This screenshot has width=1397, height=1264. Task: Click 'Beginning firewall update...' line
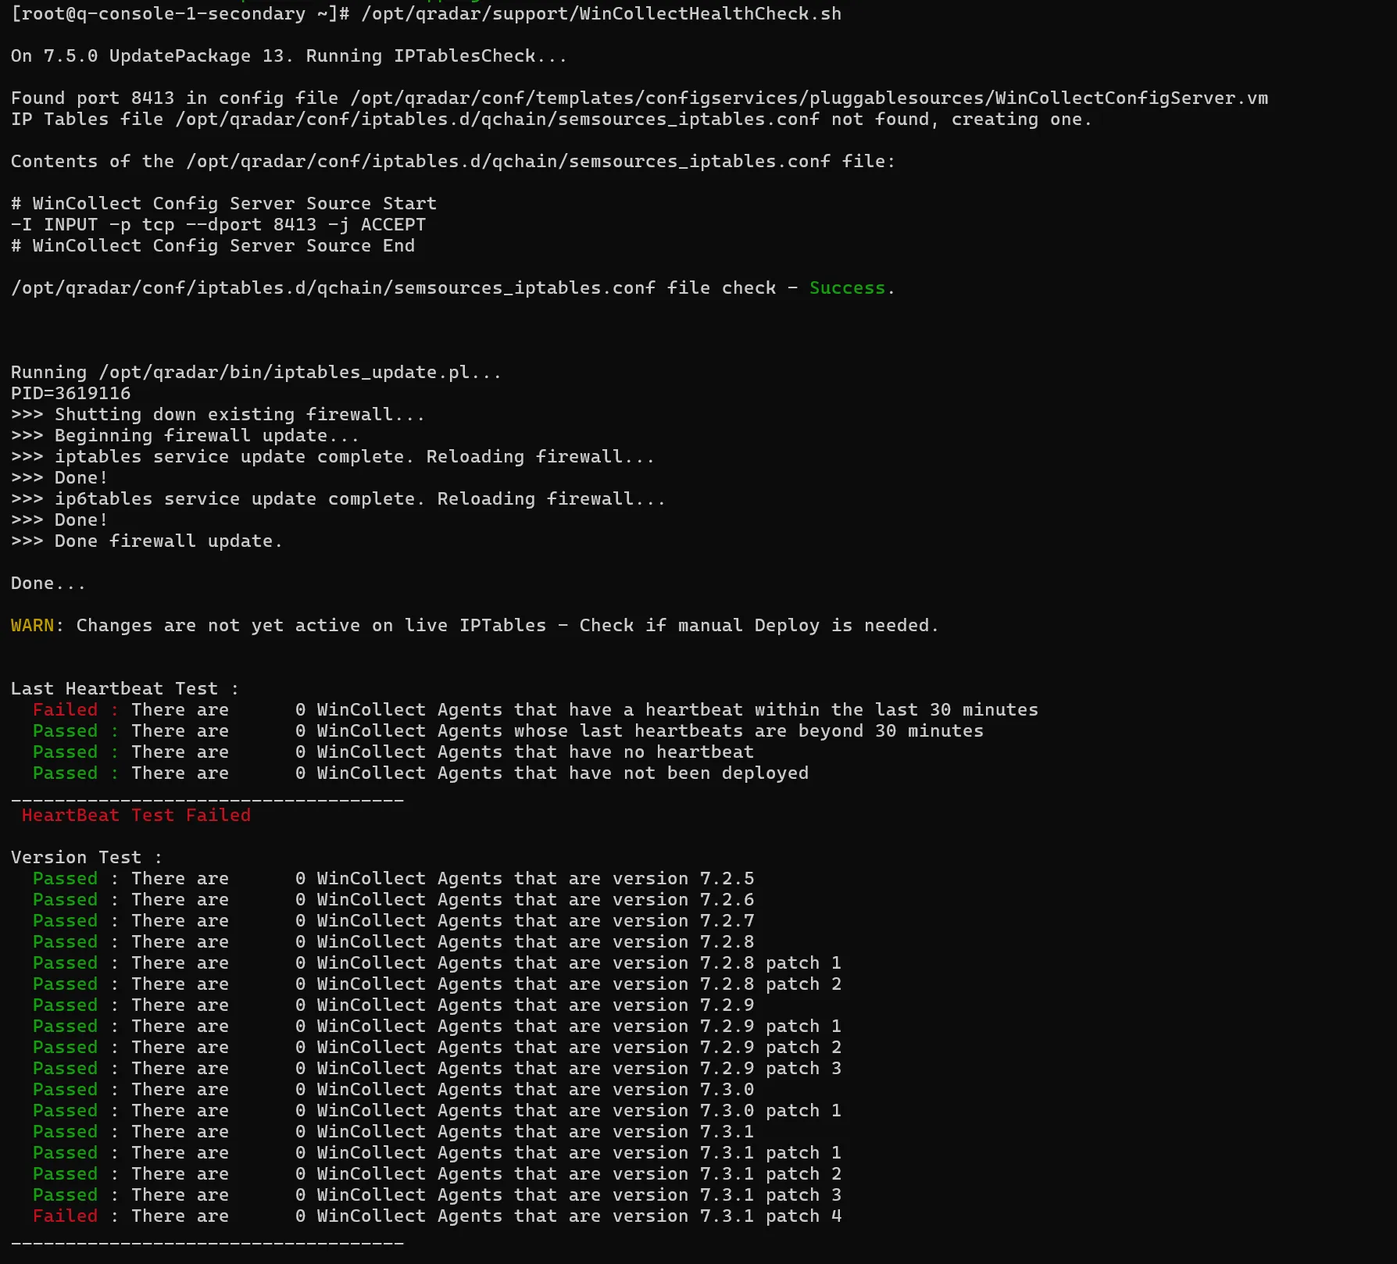click(x=185, y=436)
